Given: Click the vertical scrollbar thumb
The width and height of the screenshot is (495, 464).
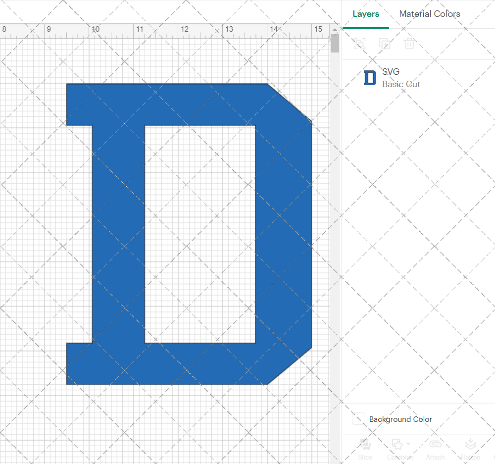Looking at the screenshot, I should 335,43.
